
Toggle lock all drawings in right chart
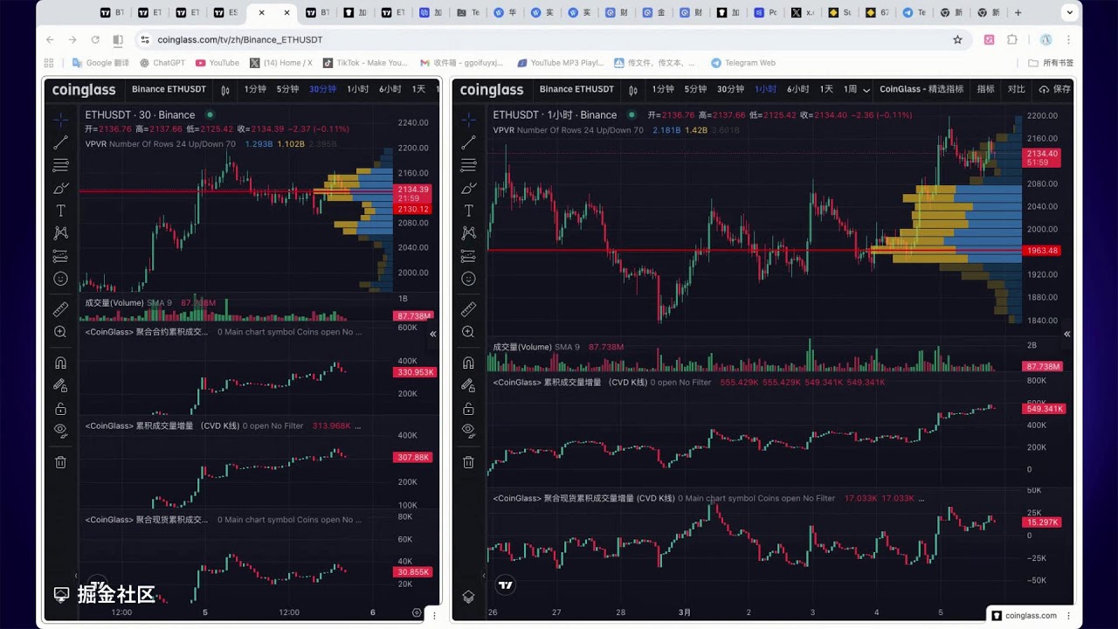(468, 409)
